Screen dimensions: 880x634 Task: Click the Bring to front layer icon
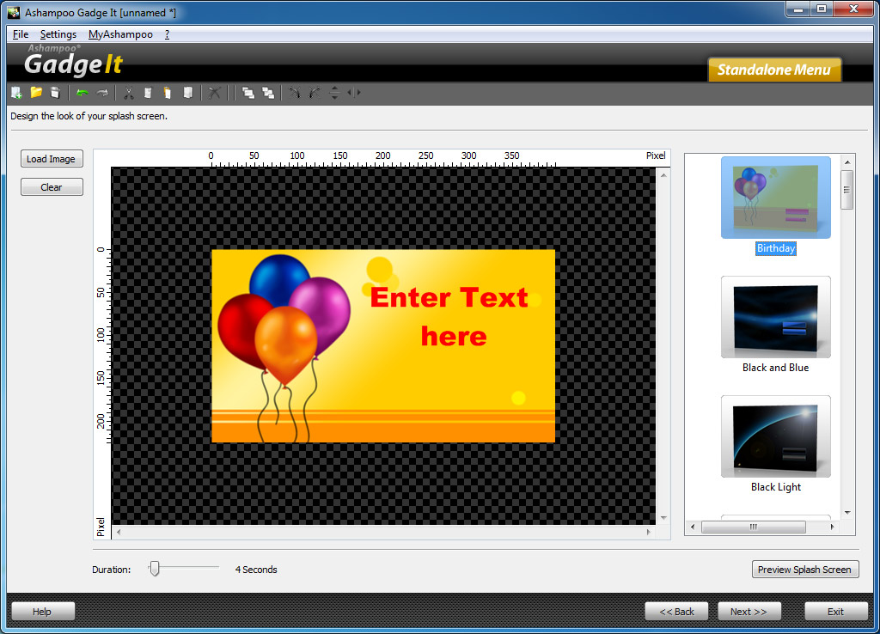248,93
